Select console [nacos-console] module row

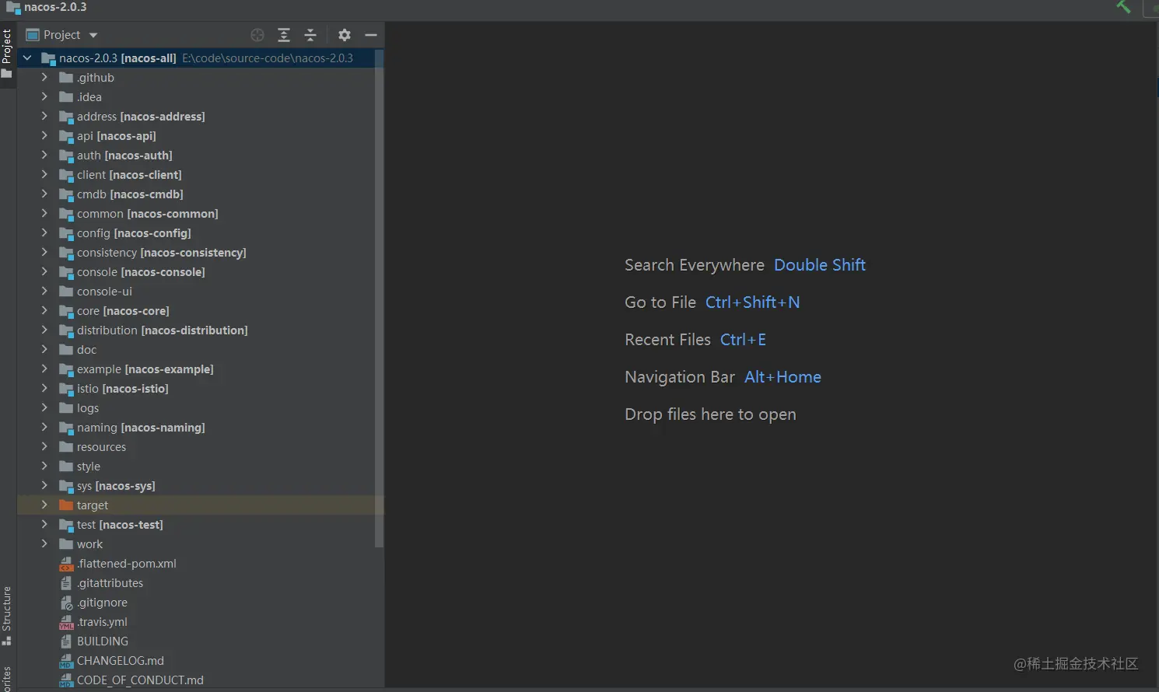tap(196, 272)
